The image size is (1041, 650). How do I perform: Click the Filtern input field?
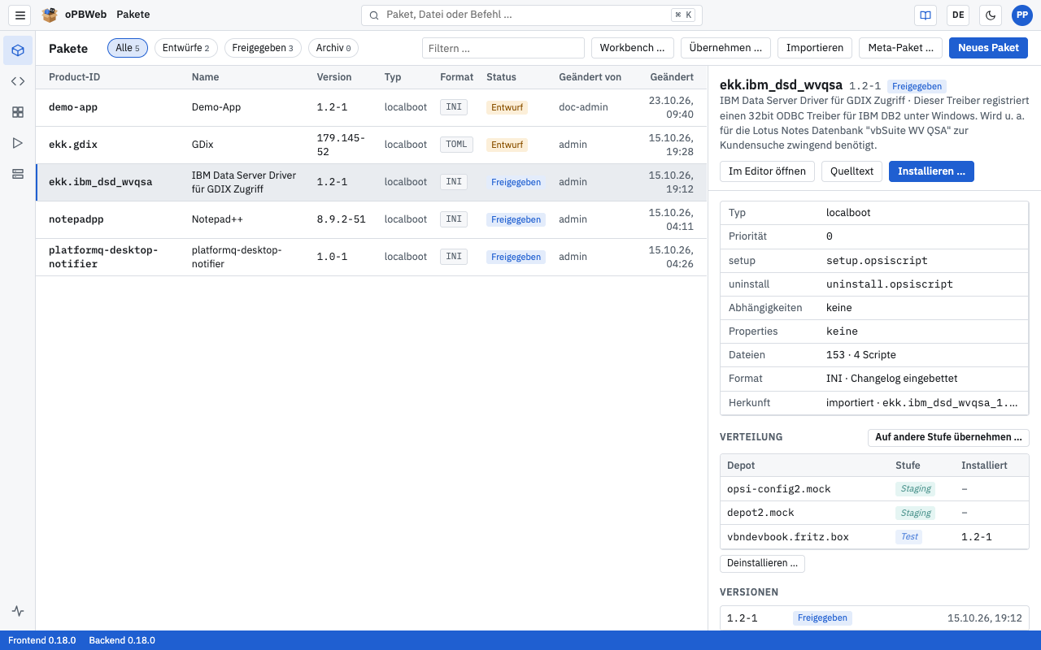tap(503, 48)
